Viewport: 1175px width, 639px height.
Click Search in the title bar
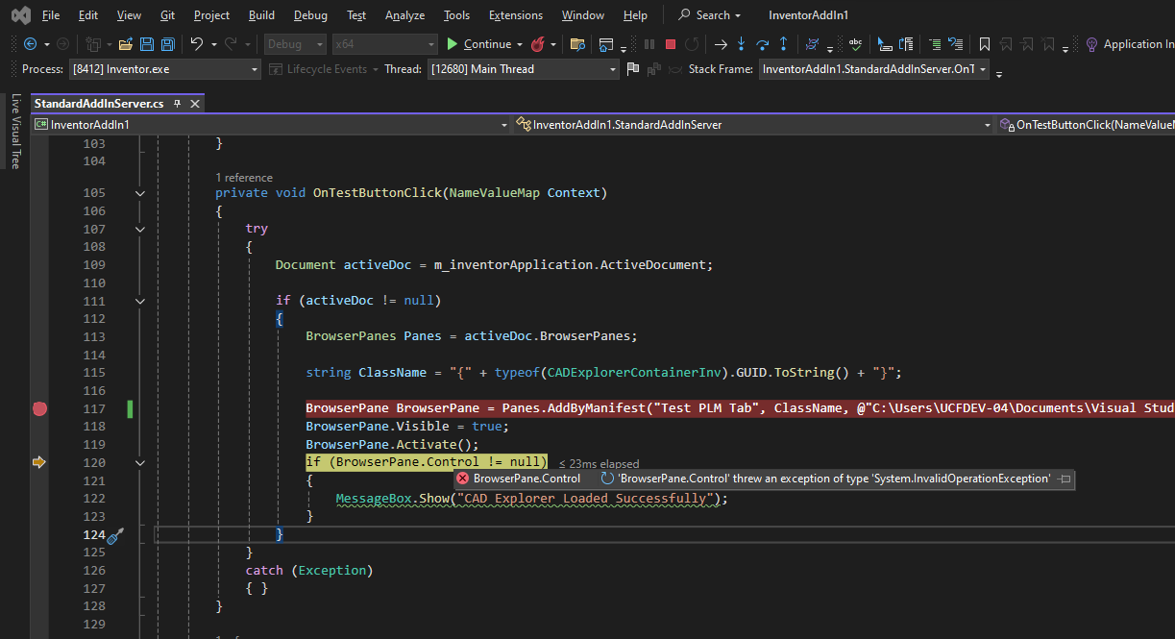pyautogui.click(x=710, y=14)
